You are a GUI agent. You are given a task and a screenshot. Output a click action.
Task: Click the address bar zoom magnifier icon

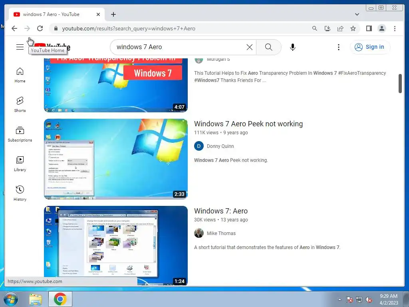click(x=315, y=28)
